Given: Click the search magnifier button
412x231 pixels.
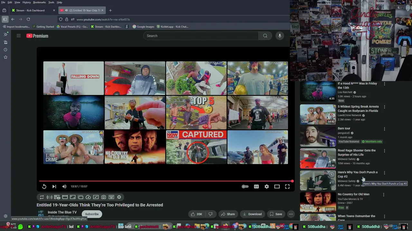Looking at the screenshot, I should [x=265, y=36].
